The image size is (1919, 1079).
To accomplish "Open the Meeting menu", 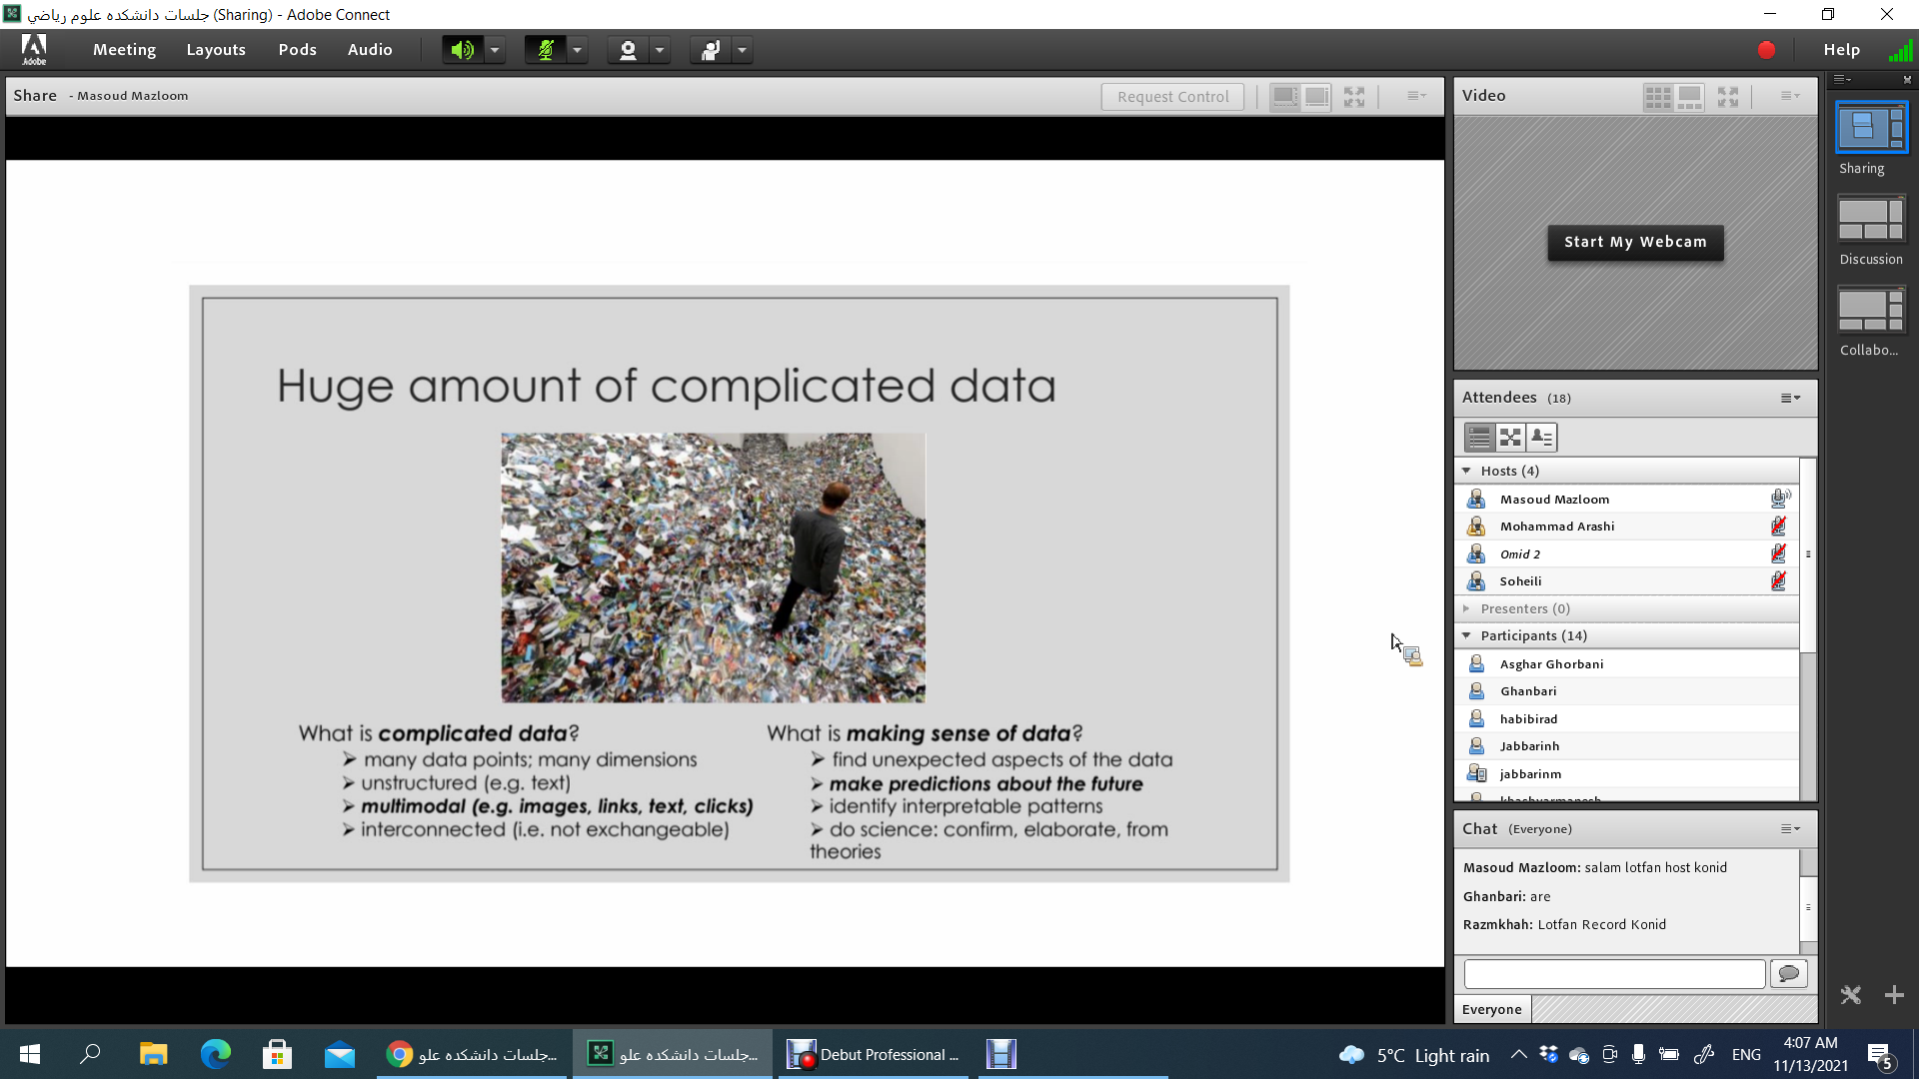I will tap(124, 50).
